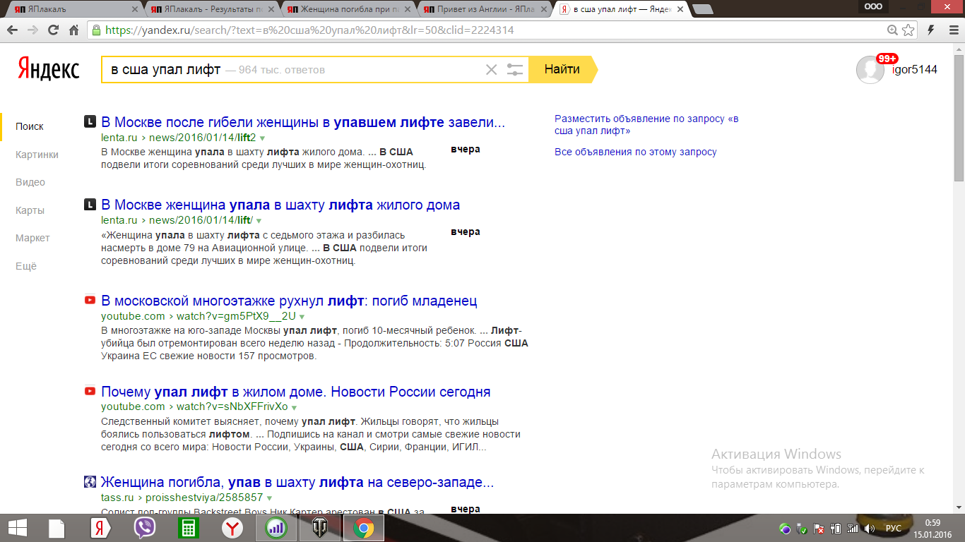Open the volume control in tray

(x=869, y=528)
